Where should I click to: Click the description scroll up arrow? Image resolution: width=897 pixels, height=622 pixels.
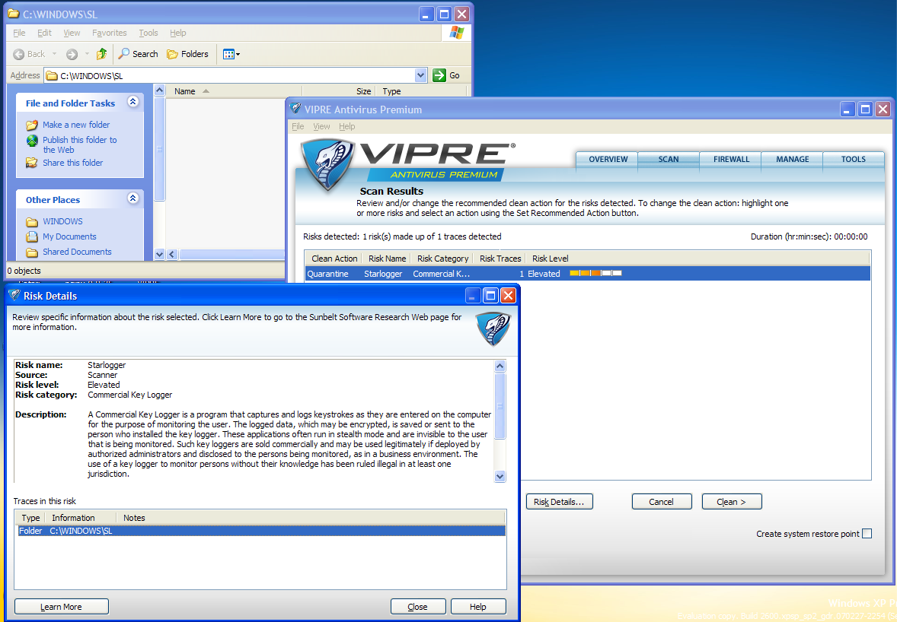(500, 366)
